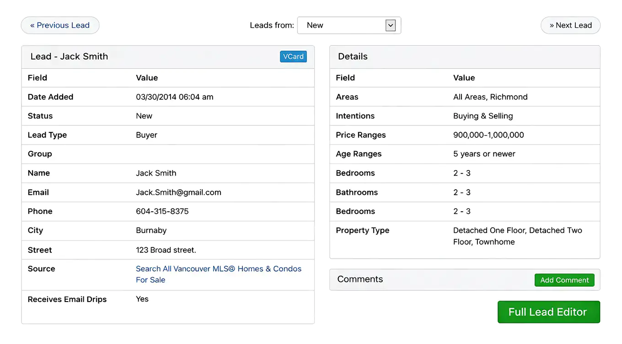Viewport: 622px width, 344px height.
Task: Open the Leads from dropdown
Action: [349, 26]
